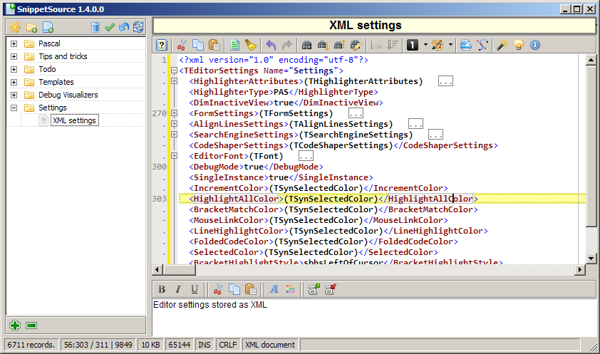Copy selection using editor toolbar copy icon

(x=198, y=45)
